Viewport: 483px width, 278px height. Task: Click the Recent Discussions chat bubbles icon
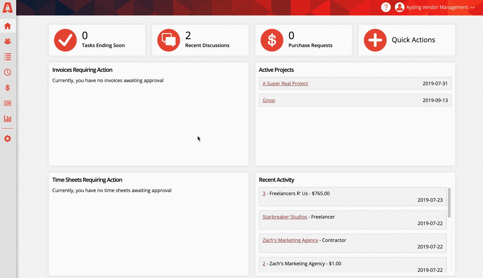169,40
